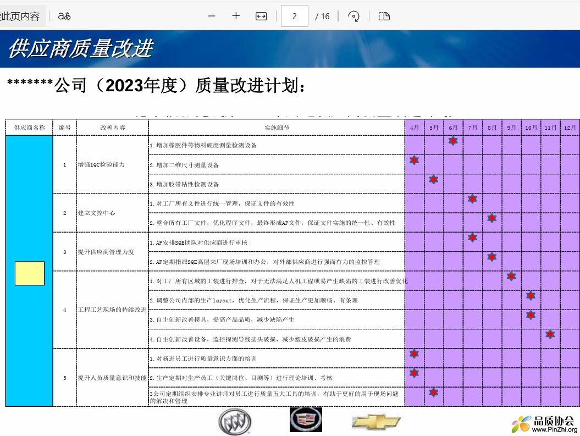Click the 10月 column header

(531, 128)
